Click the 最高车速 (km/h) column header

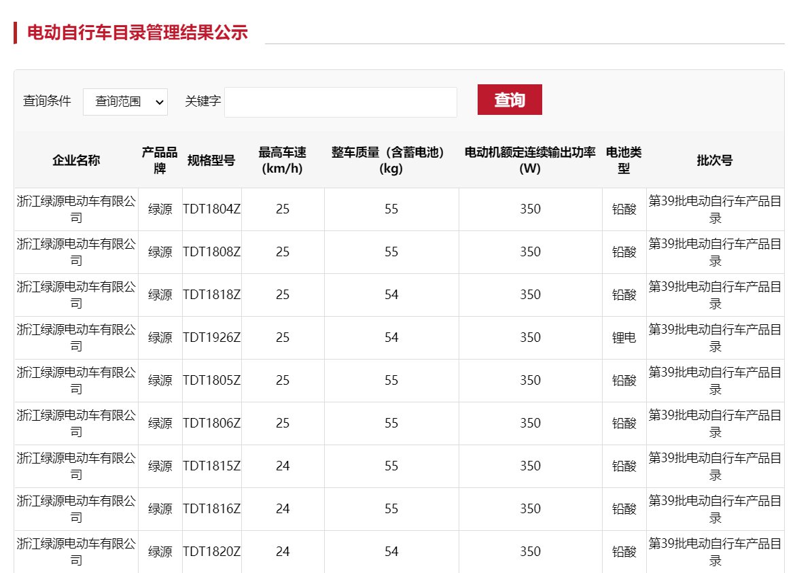click(x=282, y=160)
